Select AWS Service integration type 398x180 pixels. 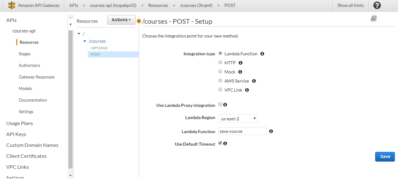click(220, 81)
